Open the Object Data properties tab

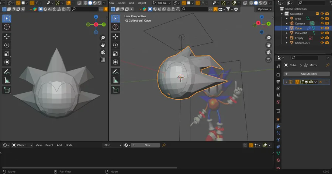coord(278,153)
